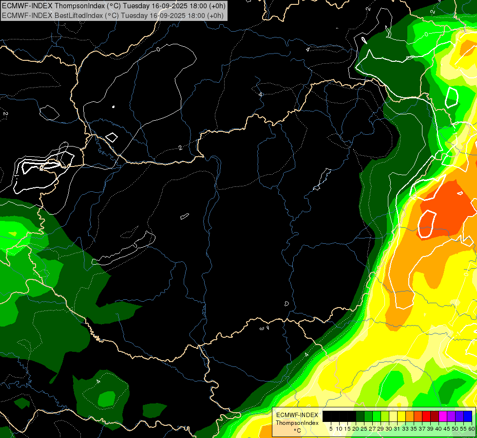Click the orange 33-35 legend swatch
477x438 pixels.
(x=410, y=416)
